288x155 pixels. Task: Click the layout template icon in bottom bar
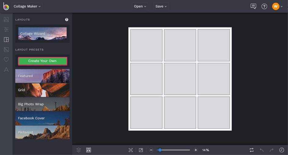pos(88,150)
